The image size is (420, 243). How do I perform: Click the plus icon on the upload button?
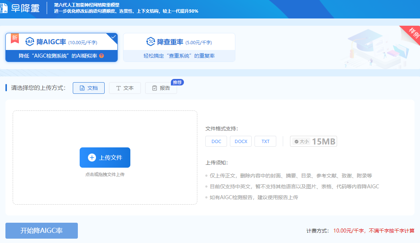click(92, 158)
